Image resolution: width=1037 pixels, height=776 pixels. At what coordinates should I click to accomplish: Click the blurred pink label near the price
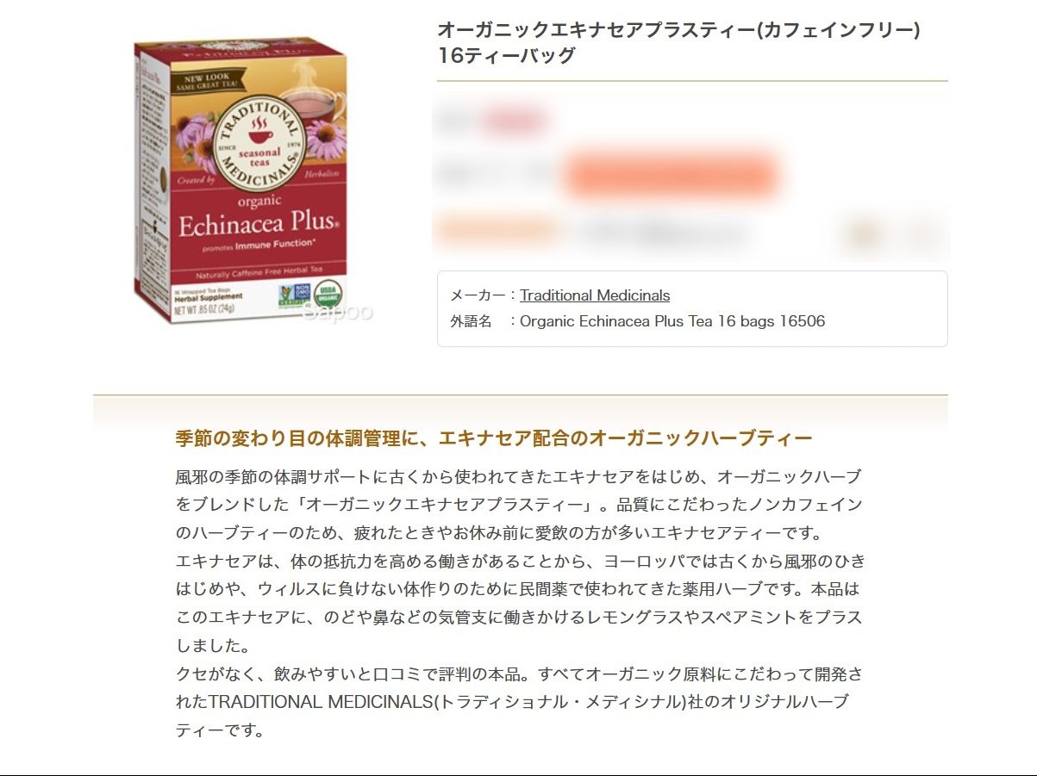coord(515,120)
